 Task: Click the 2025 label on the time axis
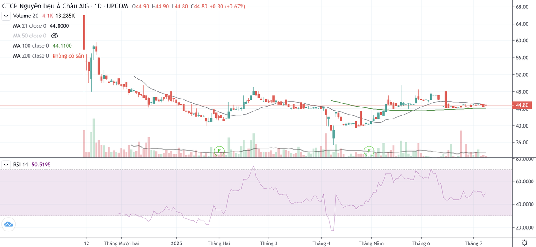click(x=177, y=243)
